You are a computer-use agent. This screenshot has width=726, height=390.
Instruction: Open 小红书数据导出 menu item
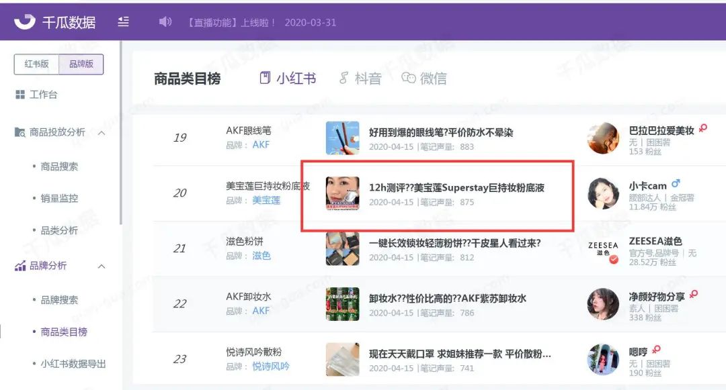(73, 364)
